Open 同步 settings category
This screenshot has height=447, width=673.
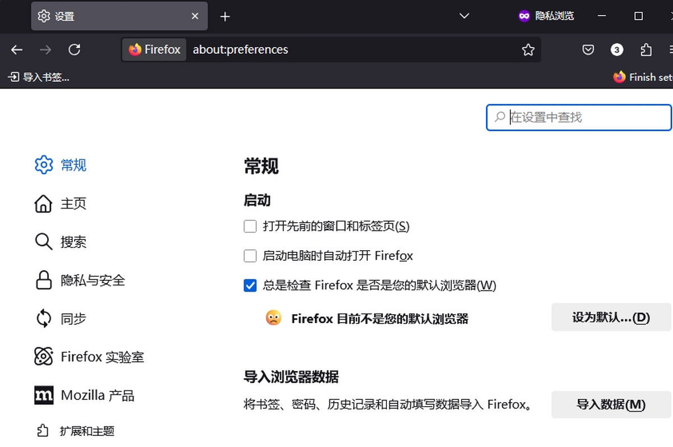(61, 319)
